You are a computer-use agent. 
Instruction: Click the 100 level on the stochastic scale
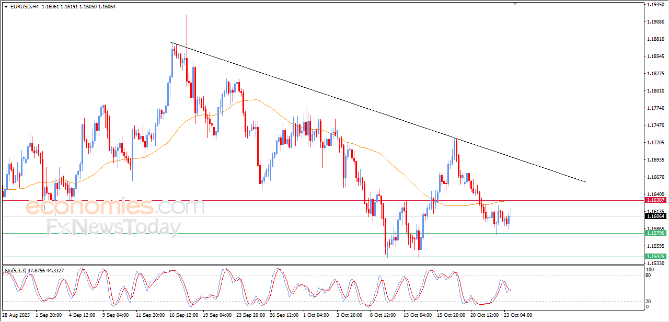[651, 270]
